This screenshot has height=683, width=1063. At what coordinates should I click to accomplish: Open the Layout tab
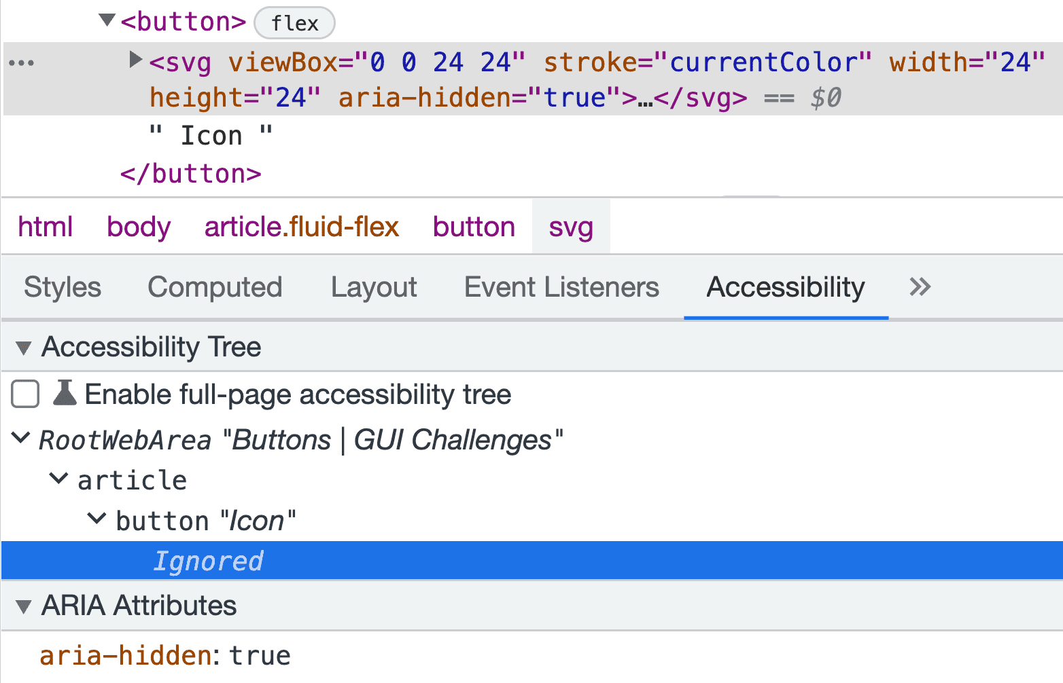(x=373, y=287)
